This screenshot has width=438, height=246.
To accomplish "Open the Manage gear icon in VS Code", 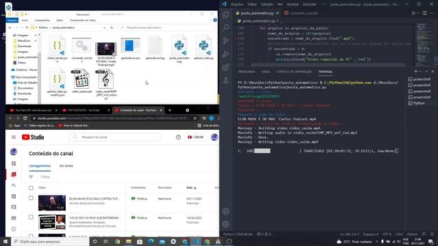I will (x=226, y=224).
